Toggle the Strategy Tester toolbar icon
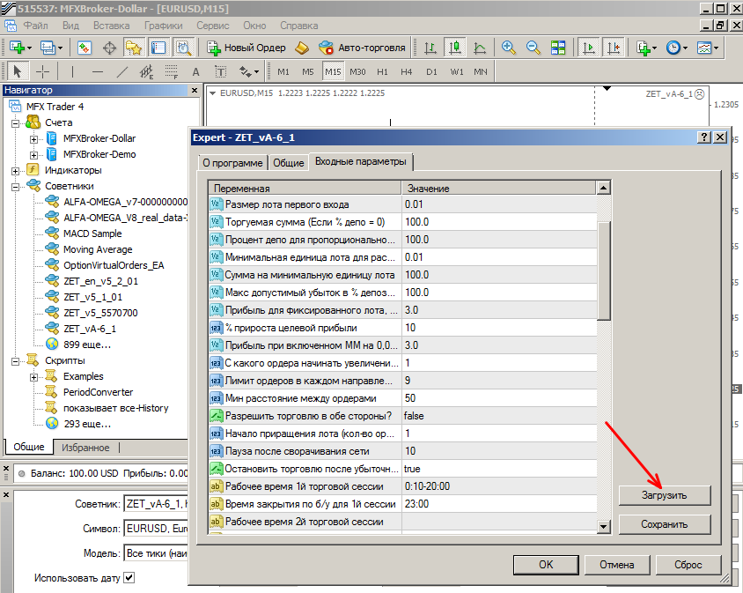This screenshot has height=593, width=743. (x=183, y=48)
